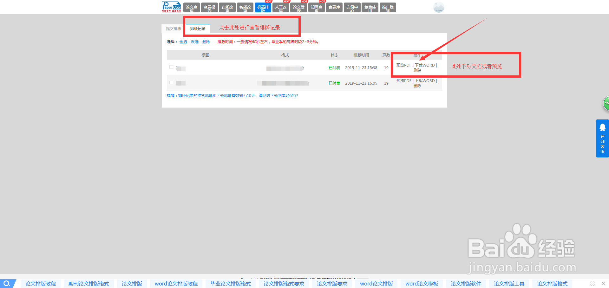Click 预览PDF for the 16:05 record

point(404,81)
